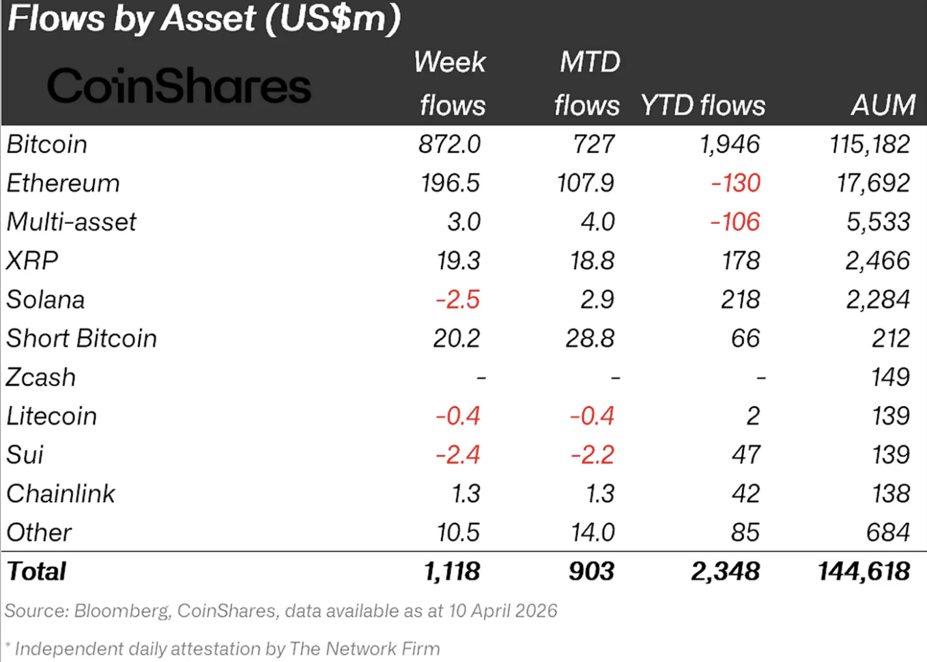The width and height of the screenshot is (927, 662).
Task: Click the Bloomberg, CoinShares source note
Action: pos(281,611)
